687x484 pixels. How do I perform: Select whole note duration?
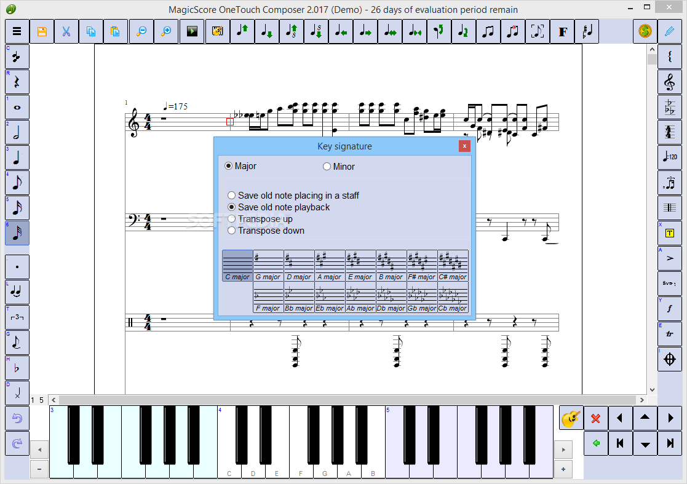[x=17, y=107]
